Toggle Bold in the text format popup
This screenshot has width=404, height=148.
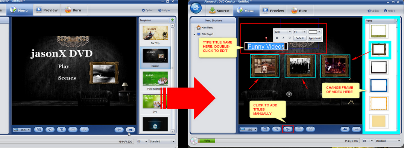click(x=277, y=38)
